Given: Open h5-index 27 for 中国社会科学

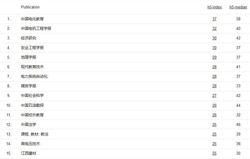Looking at the screenshot, I should click(214, 96).
